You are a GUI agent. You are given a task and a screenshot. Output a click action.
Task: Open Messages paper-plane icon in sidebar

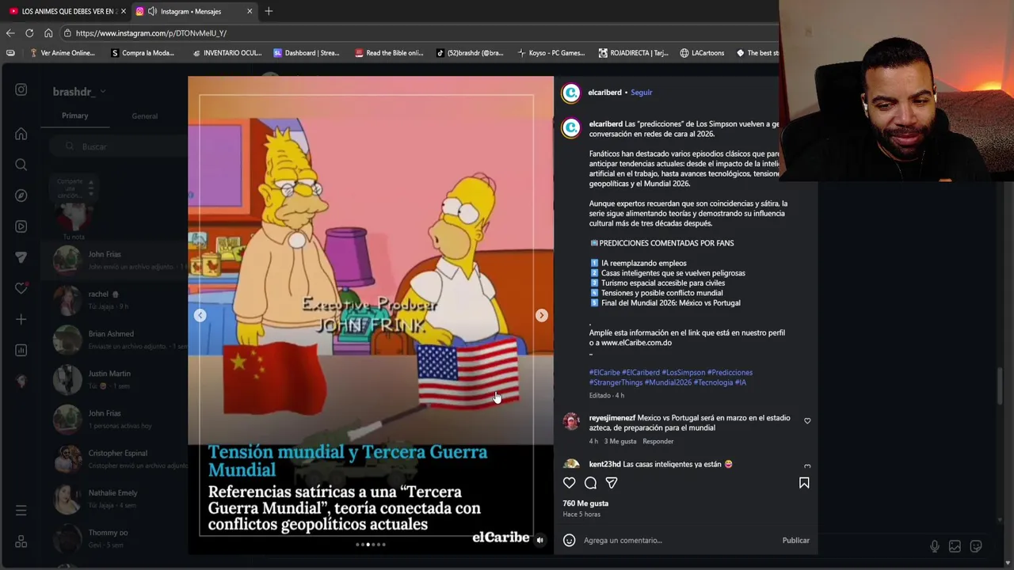tap(21, 257)
